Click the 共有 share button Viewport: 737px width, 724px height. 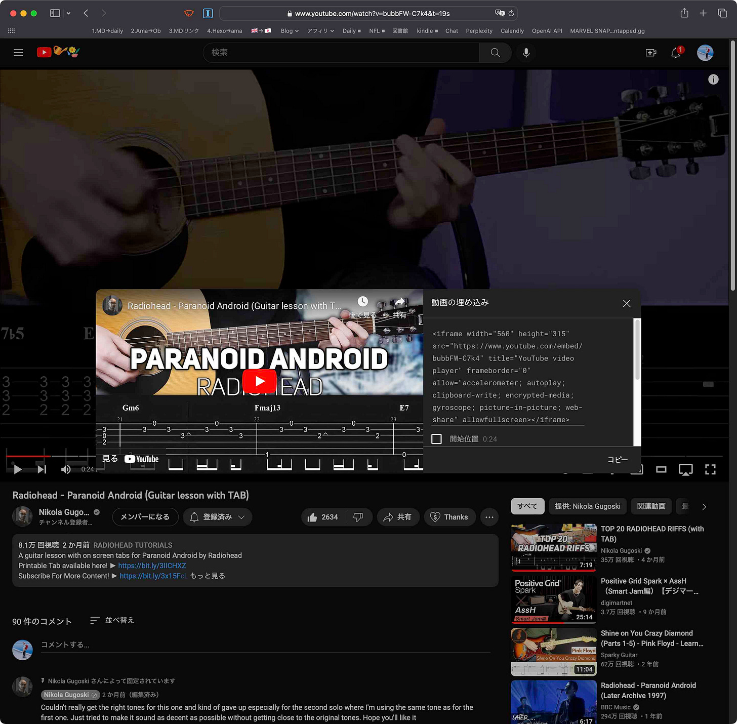pyautogui.click(x=398, y=517)
